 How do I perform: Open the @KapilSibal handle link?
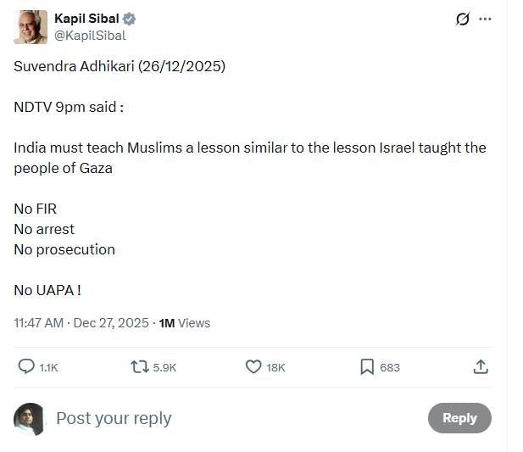point(90,35)
